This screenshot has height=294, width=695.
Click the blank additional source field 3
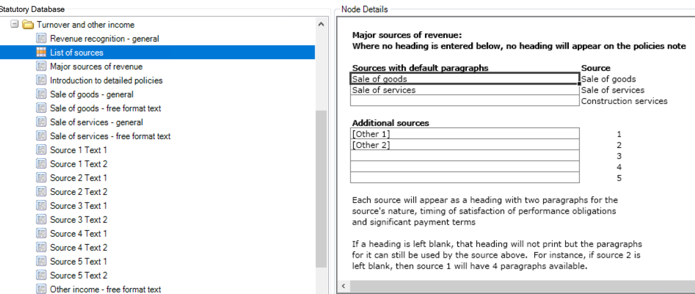[x=464, y=156]
